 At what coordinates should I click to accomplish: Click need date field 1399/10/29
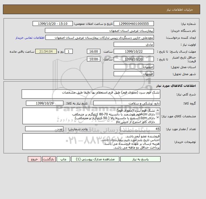[x=45, y=103]
